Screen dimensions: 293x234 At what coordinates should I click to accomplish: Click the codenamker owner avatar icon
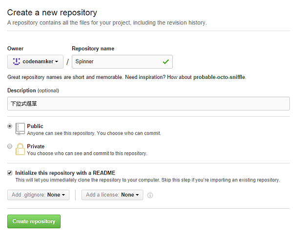coord(17,61)
